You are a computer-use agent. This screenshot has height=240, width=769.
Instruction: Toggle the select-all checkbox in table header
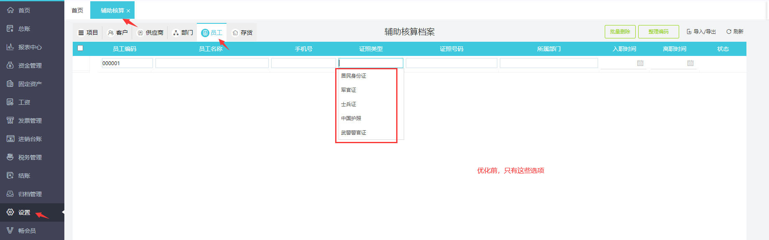[x=80, y=48]
